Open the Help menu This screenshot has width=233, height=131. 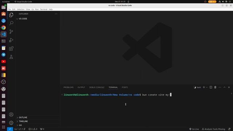tap(51, 9)
